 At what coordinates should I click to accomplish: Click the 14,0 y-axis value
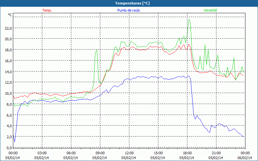pos(8,71)
